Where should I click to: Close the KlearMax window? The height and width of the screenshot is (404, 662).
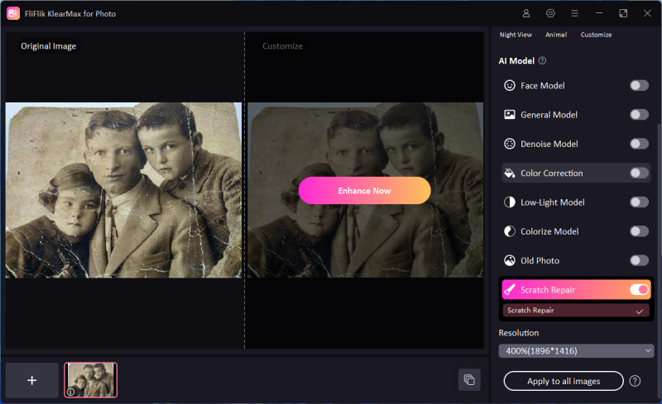pyautogui.click(x=647, y=13)
